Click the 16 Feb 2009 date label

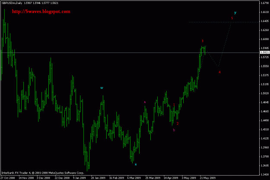tap(117, 178)
